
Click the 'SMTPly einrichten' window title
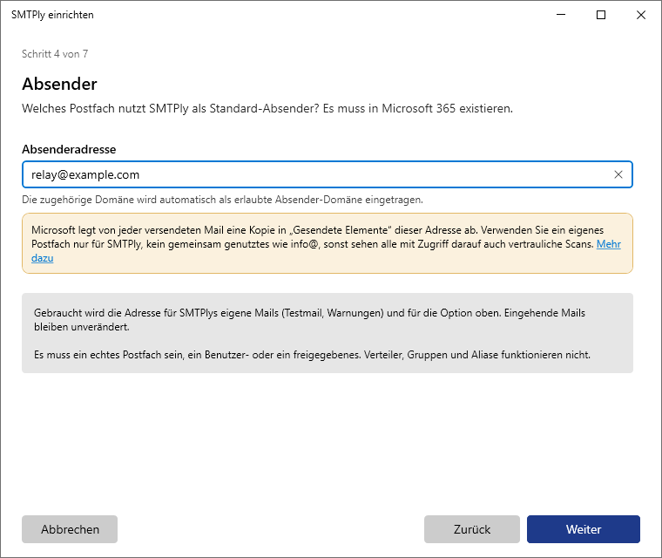click(x=52, y=15)
